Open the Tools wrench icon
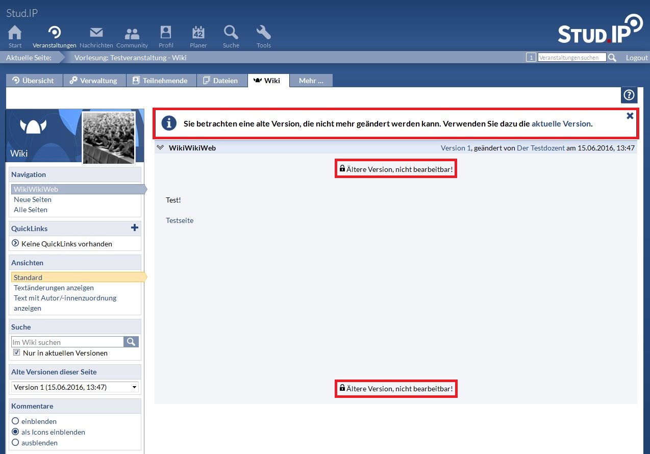This screenshot has width=650, height=454. tap(263, 34)
